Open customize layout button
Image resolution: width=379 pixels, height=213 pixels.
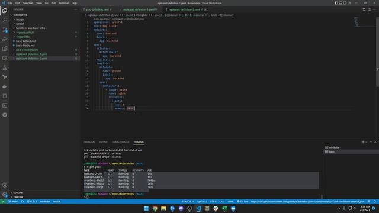pos(349,3)
